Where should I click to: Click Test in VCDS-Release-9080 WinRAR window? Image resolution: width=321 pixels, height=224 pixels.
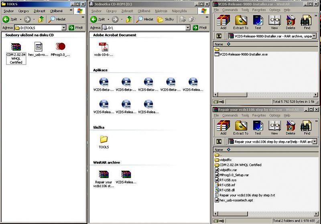click(x=258, y=22)
